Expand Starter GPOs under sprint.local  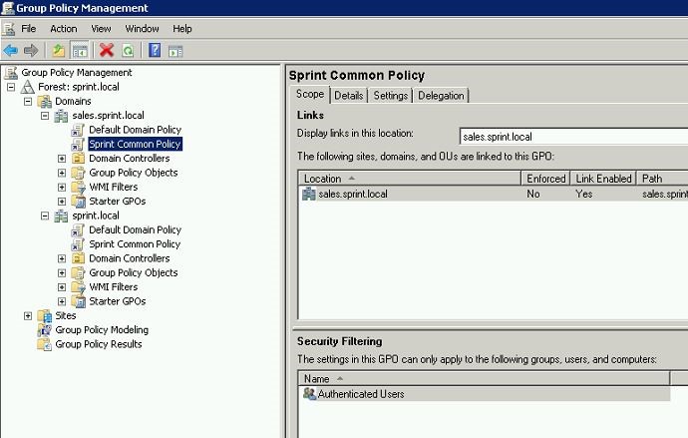coord(62,301)
